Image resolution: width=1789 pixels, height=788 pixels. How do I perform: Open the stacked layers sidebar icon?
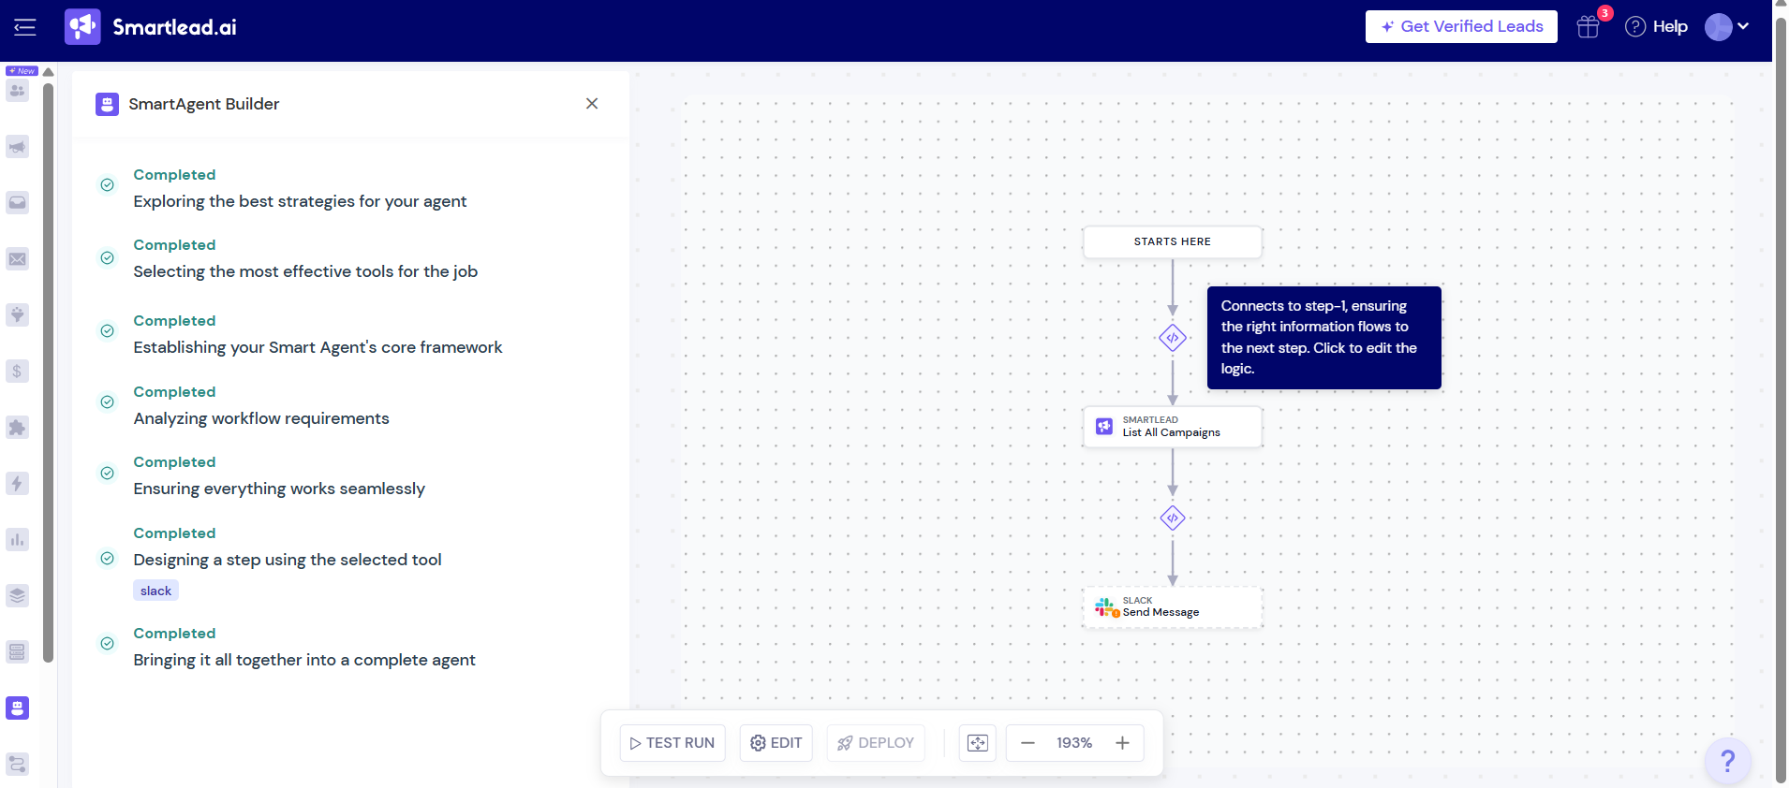[18, 596]
